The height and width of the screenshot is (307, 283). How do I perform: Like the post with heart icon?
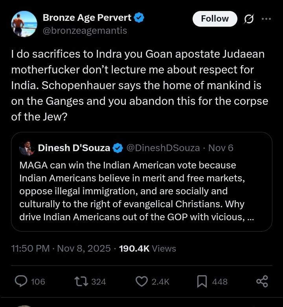tap(141, 281)
